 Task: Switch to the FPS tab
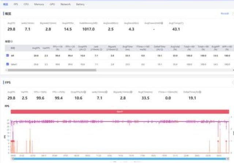tap(16, 4)
